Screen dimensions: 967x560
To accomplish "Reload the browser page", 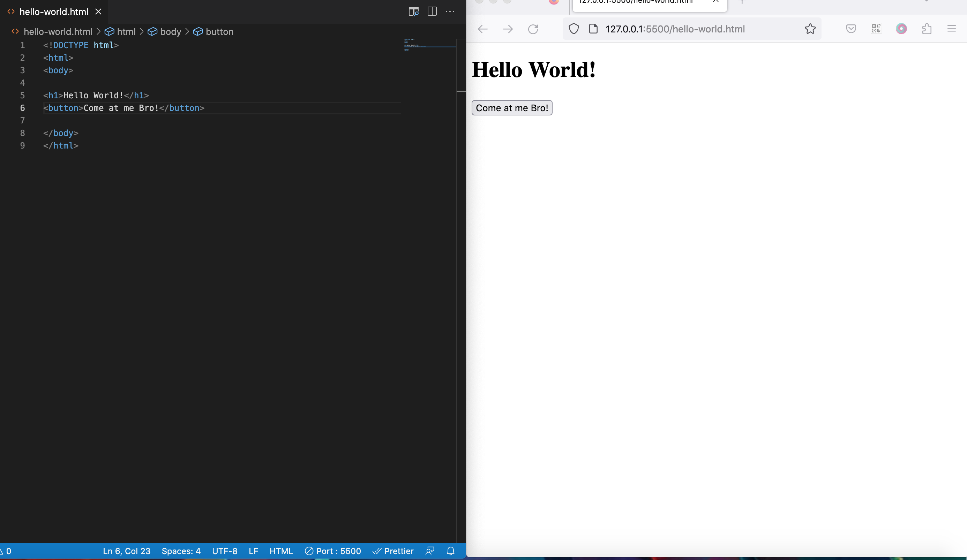I will pyautogui.click(x=533, y=29).
